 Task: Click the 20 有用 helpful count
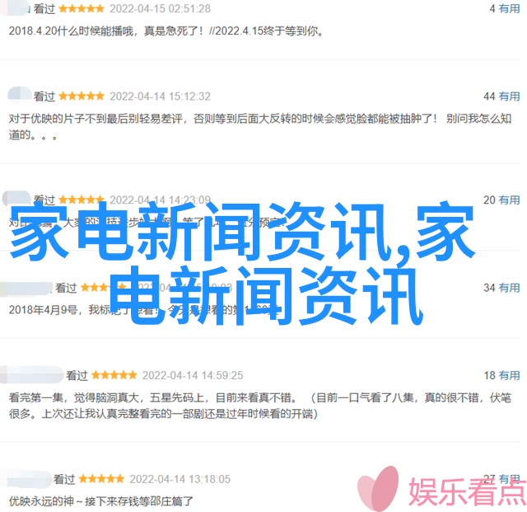pos(501,200)
